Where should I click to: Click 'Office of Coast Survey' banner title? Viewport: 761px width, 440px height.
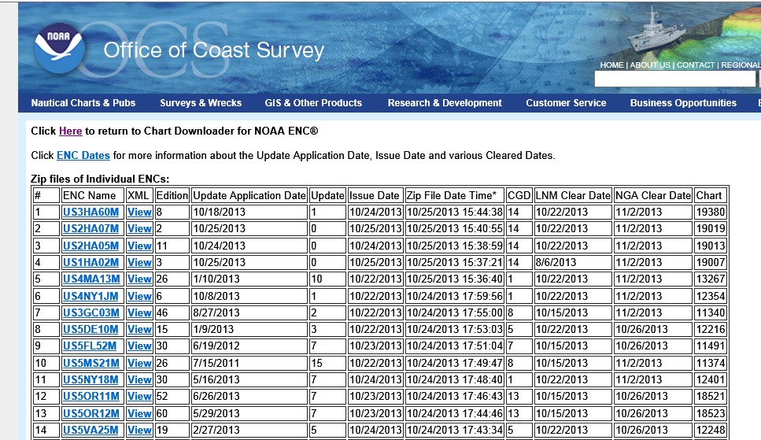point(213,50)
